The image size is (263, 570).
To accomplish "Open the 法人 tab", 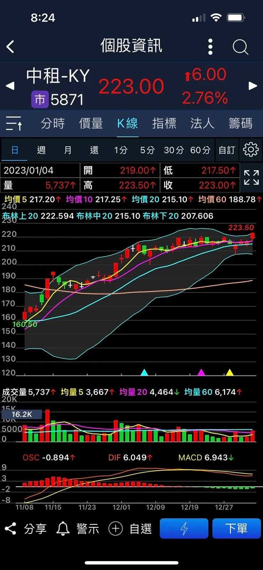I will point(202,123).
